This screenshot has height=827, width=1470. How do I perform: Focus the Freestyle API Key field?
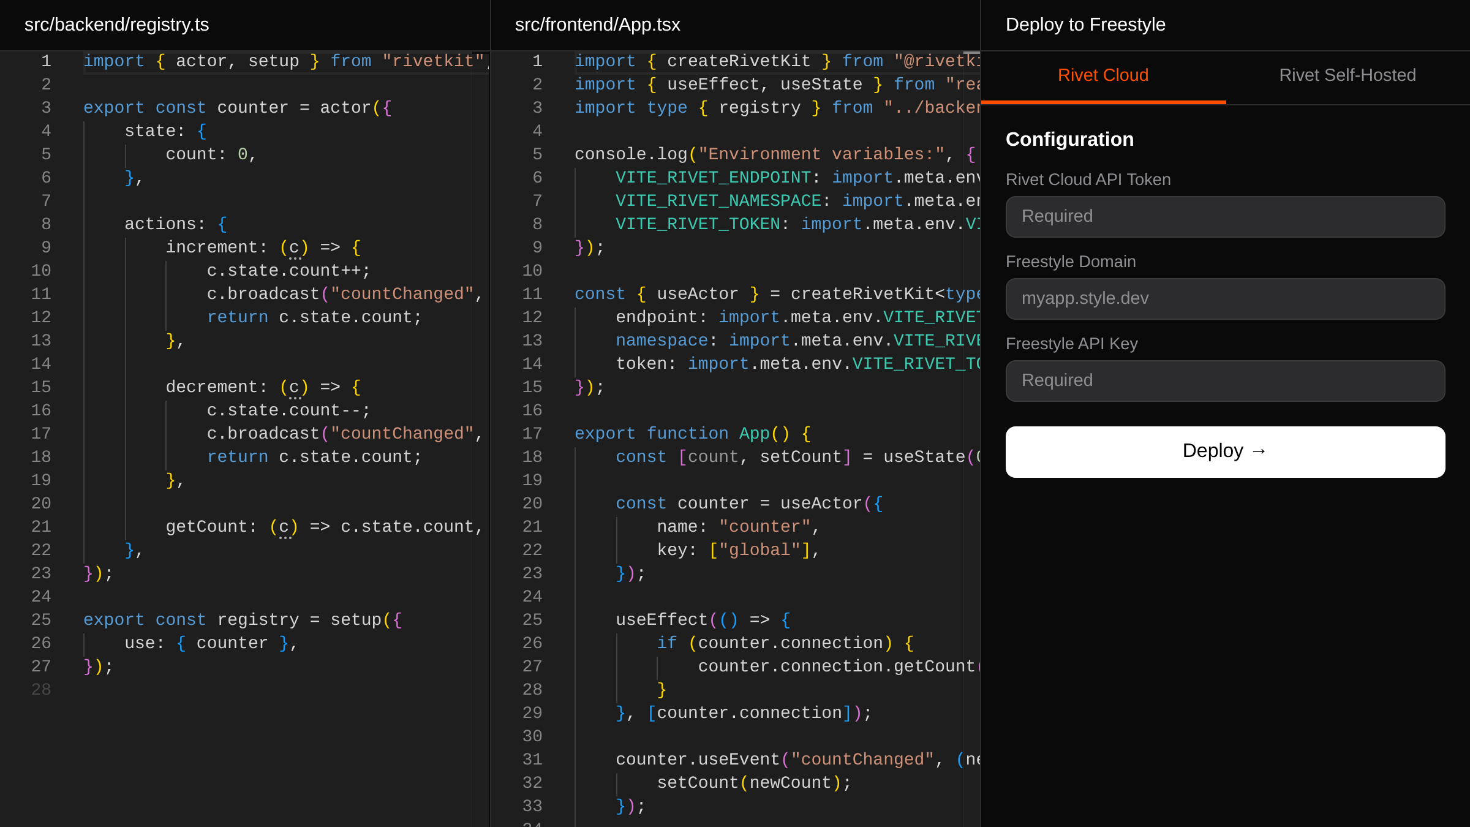pyautogui.click(x=1225, y=380)
